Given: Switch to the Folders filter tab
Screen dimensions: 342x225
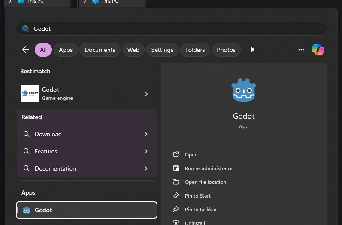Looking at the screenshot, I should coord(195,50).
